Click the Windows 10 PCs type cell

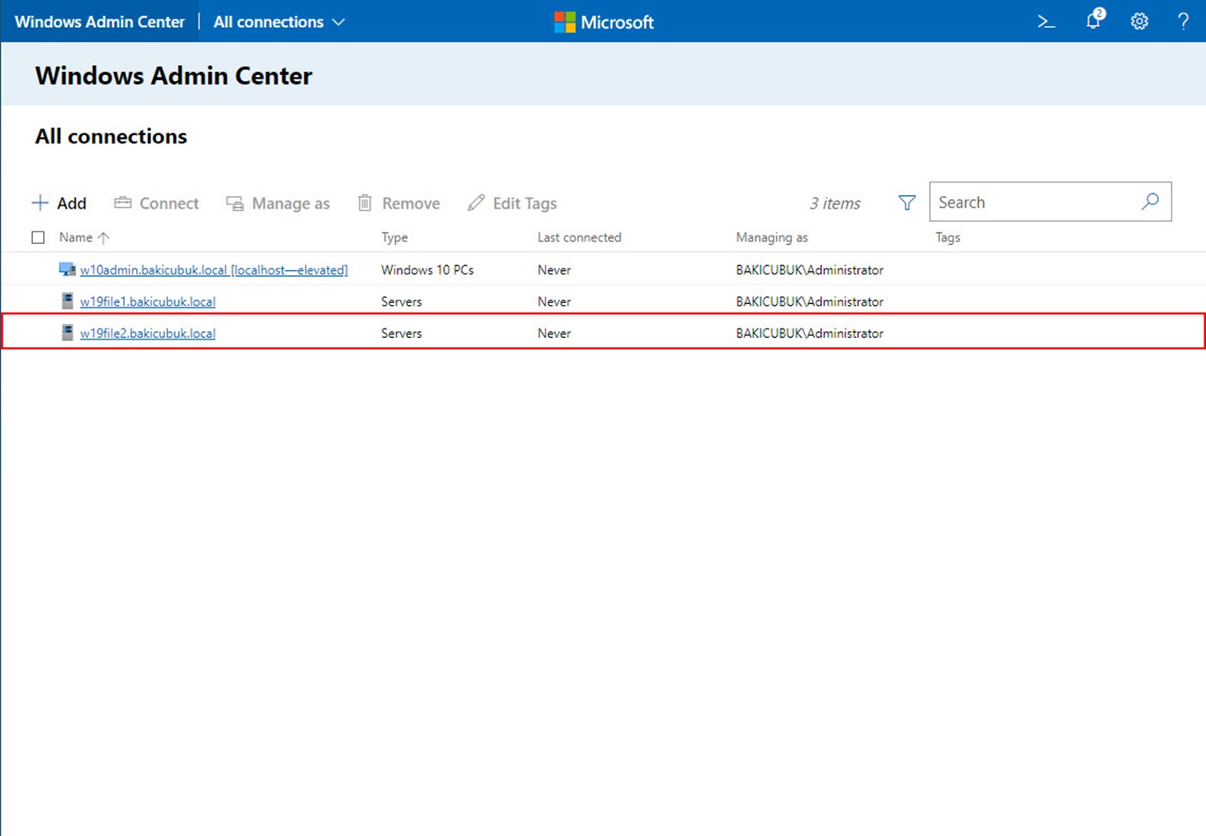tap(427, 269)
